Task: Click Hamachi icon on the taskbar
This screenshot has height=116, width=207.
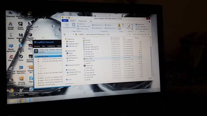Action: click(x=29, y=100)
